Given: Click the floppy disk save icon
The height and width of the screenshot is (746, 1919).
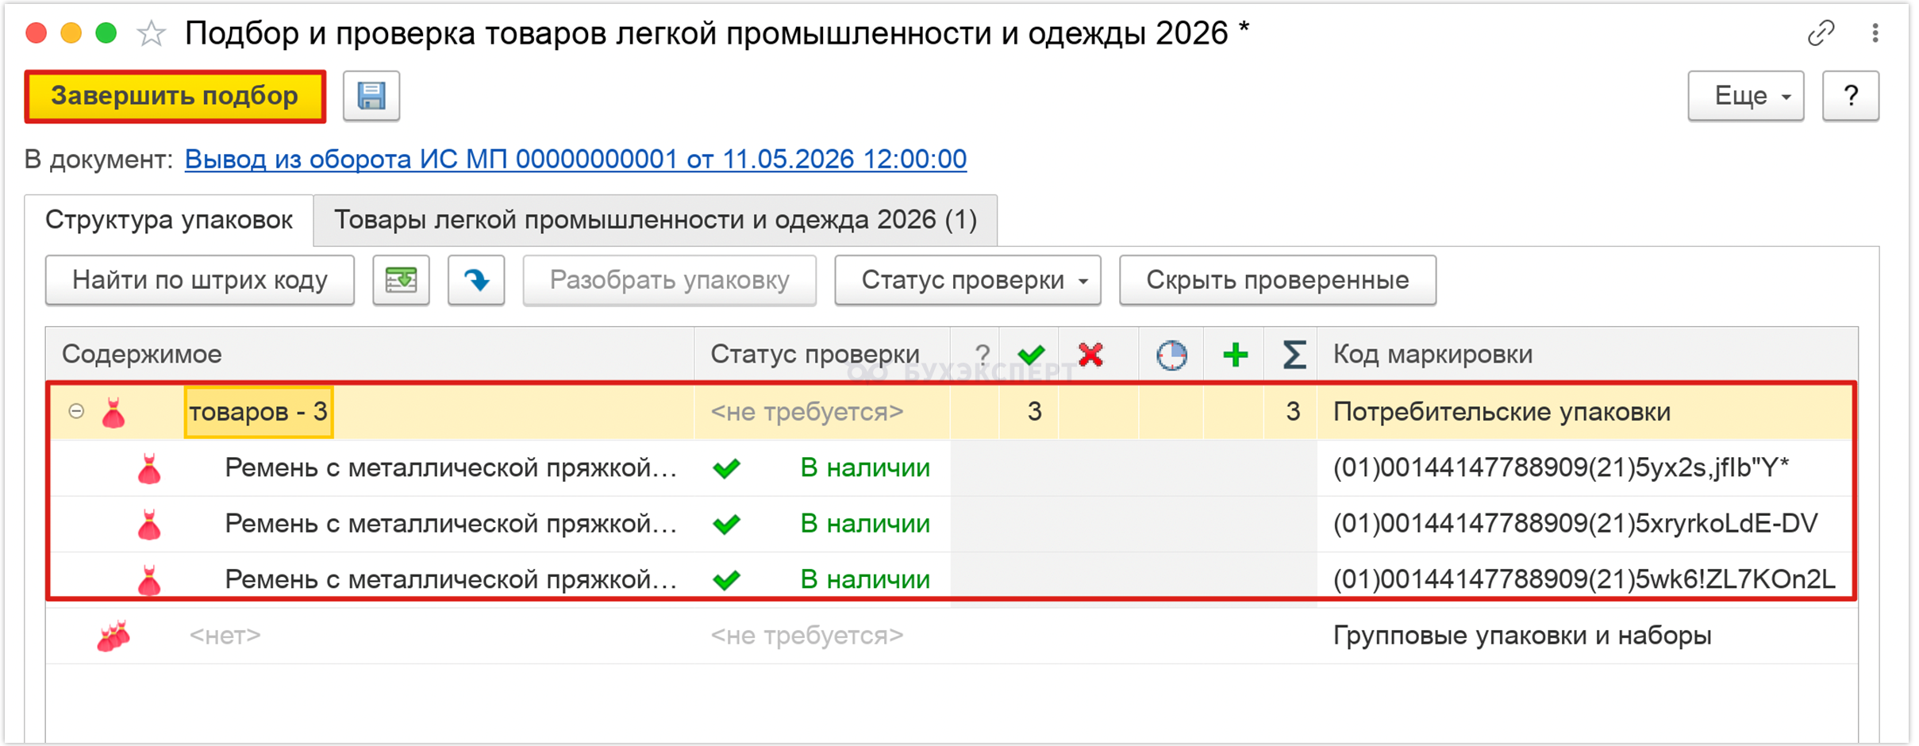Looking at the screenshot, I should pos(371,96).
